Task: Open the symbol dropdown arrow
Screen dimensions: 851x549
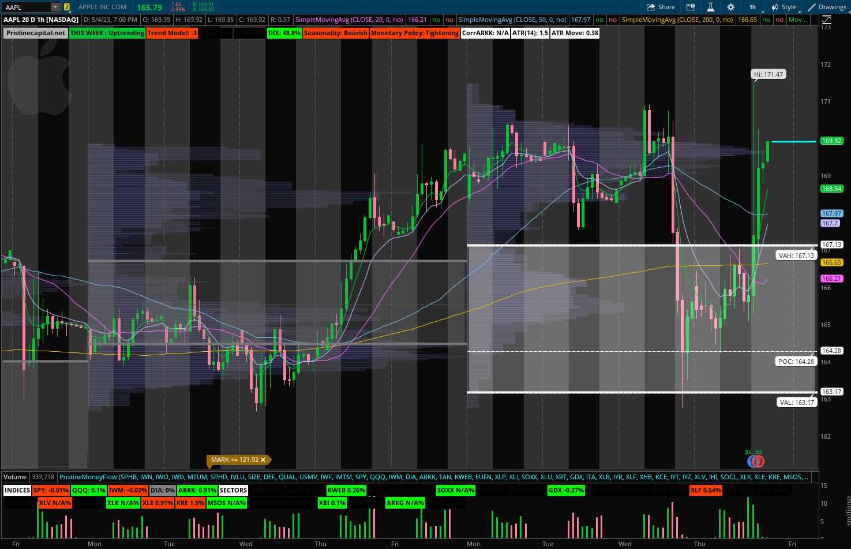Action: (x=55, y=7)
